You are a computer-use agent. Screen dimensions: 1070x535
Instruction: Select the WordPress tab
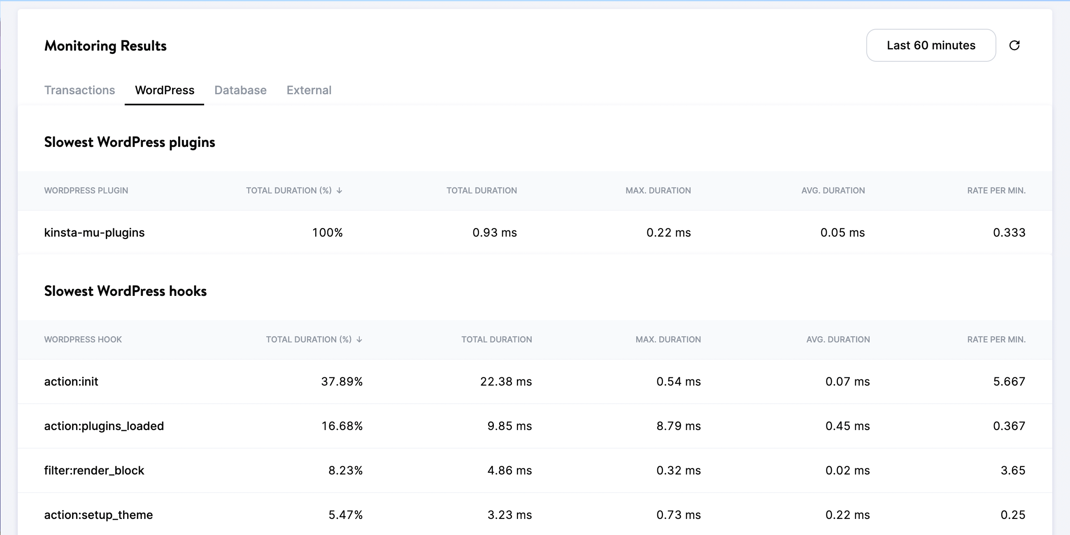[165, 90]
